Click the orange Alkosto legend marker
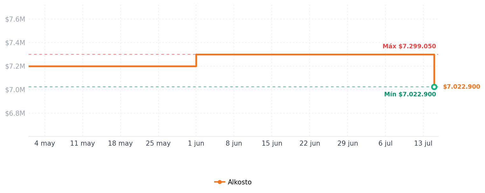The width and height of the screenshot is (485, 193). click(x=220, y=182)
